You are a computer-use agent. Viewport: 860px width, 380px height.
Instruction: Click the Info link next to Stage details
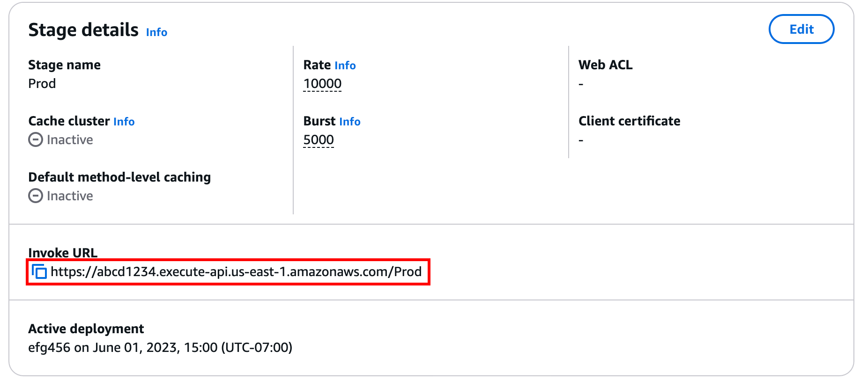pos(156,32)
